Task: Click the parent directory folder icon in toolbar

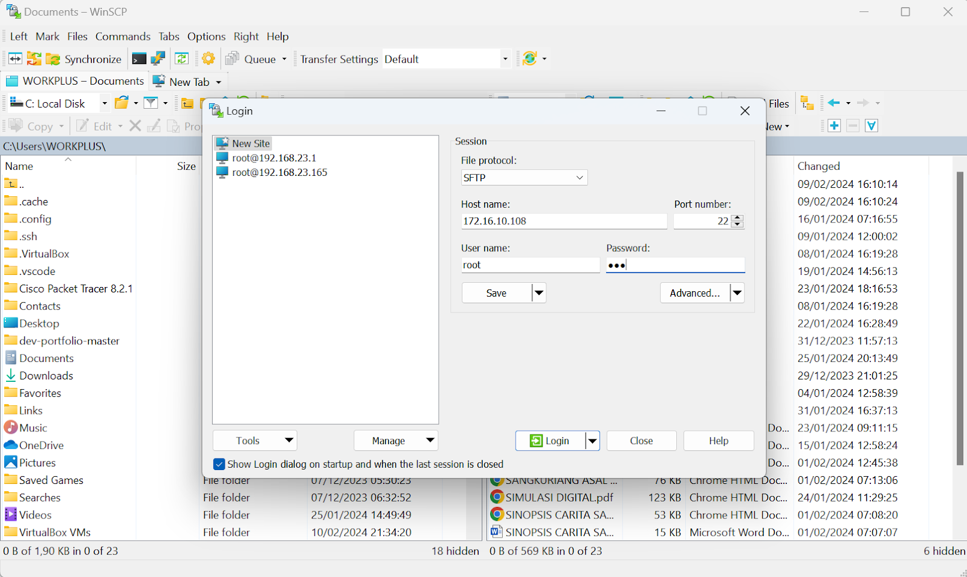Action: tap(187, 103)
